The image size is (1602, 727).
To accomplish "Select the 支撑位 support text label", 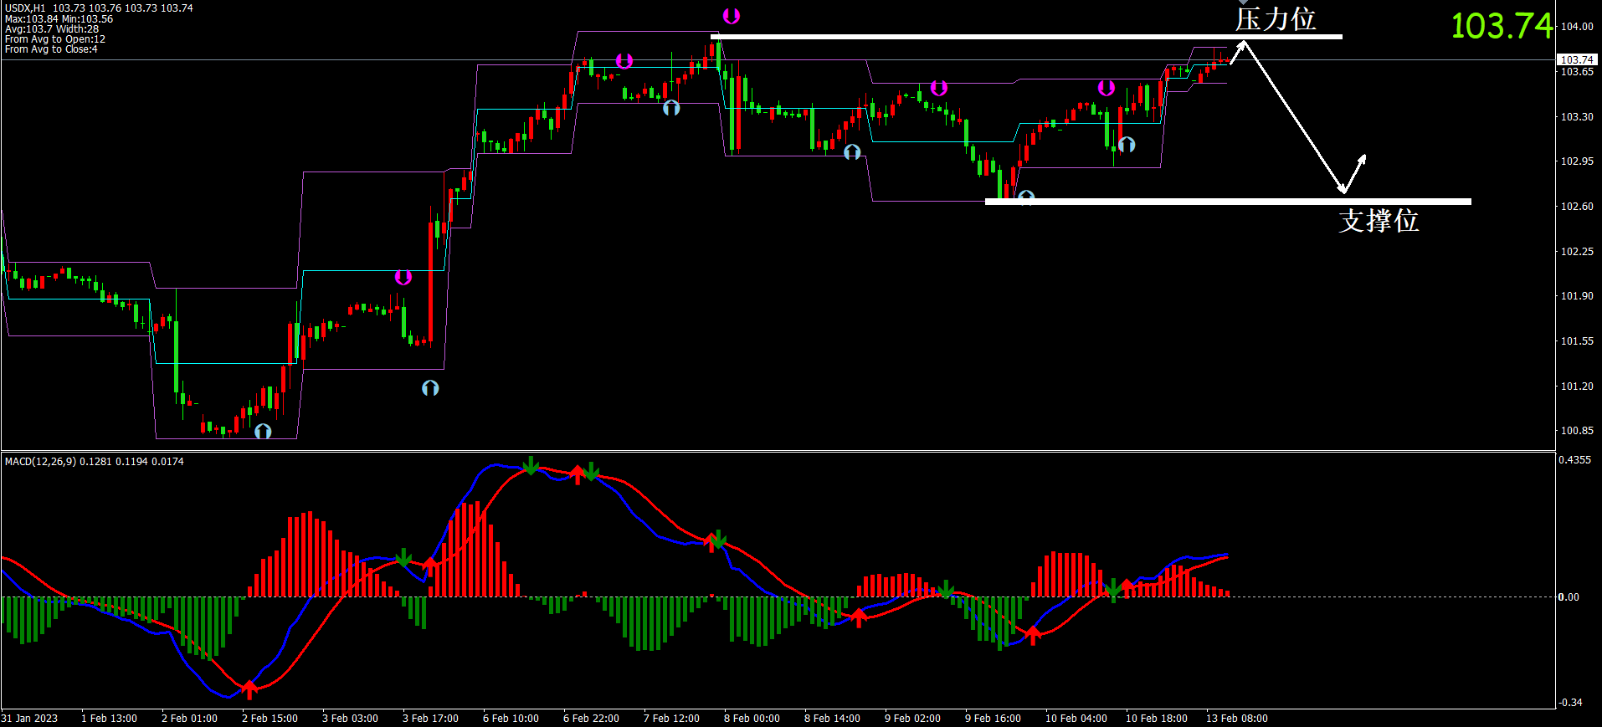I will coord(1379,221).
